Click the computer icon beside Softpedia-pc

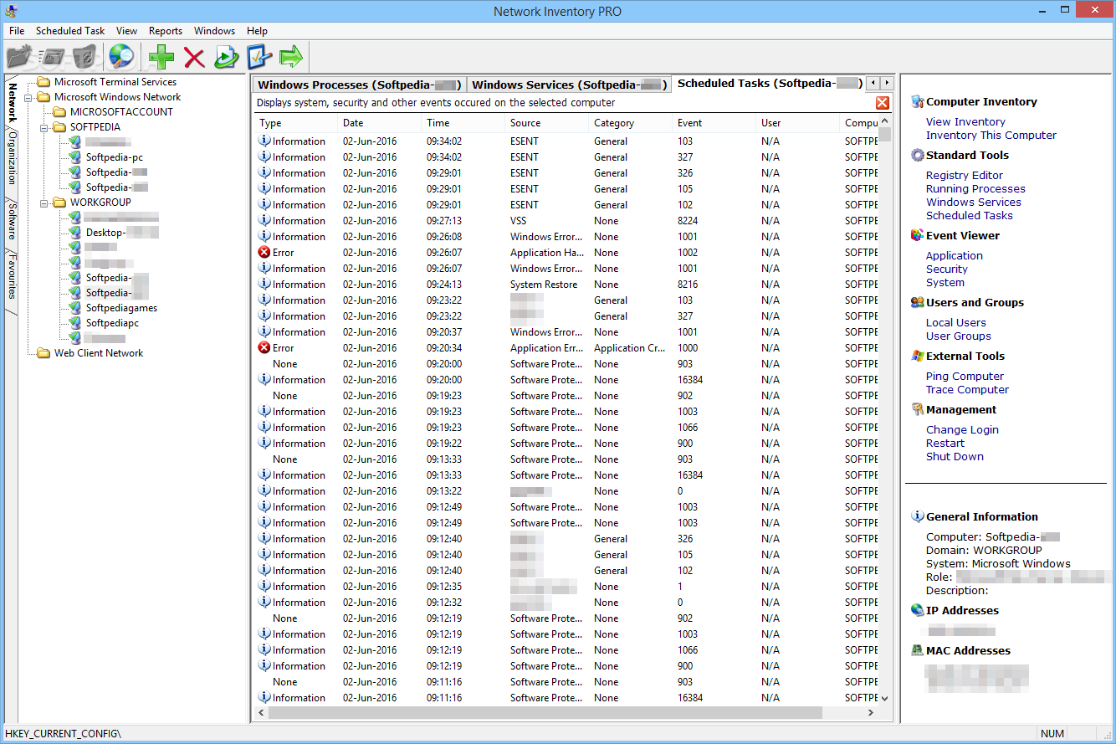pos(74,157)
